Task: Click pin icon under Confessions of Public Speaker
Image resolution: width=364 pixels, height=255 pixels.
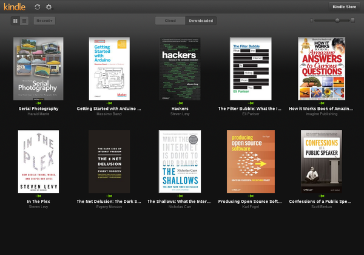Action: [322, 196]
